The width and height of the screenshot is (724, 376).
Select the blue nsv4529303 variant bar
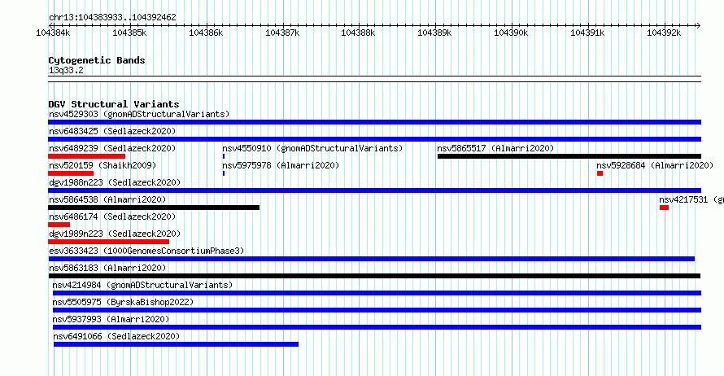374,122
